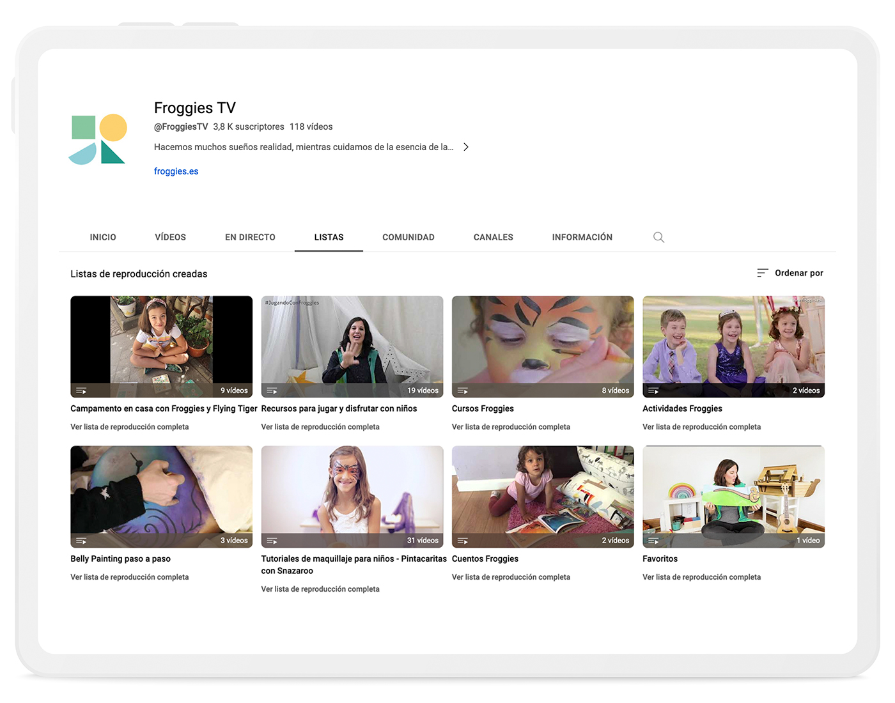View full playlist under Cursos Froggies

point(511,427)
